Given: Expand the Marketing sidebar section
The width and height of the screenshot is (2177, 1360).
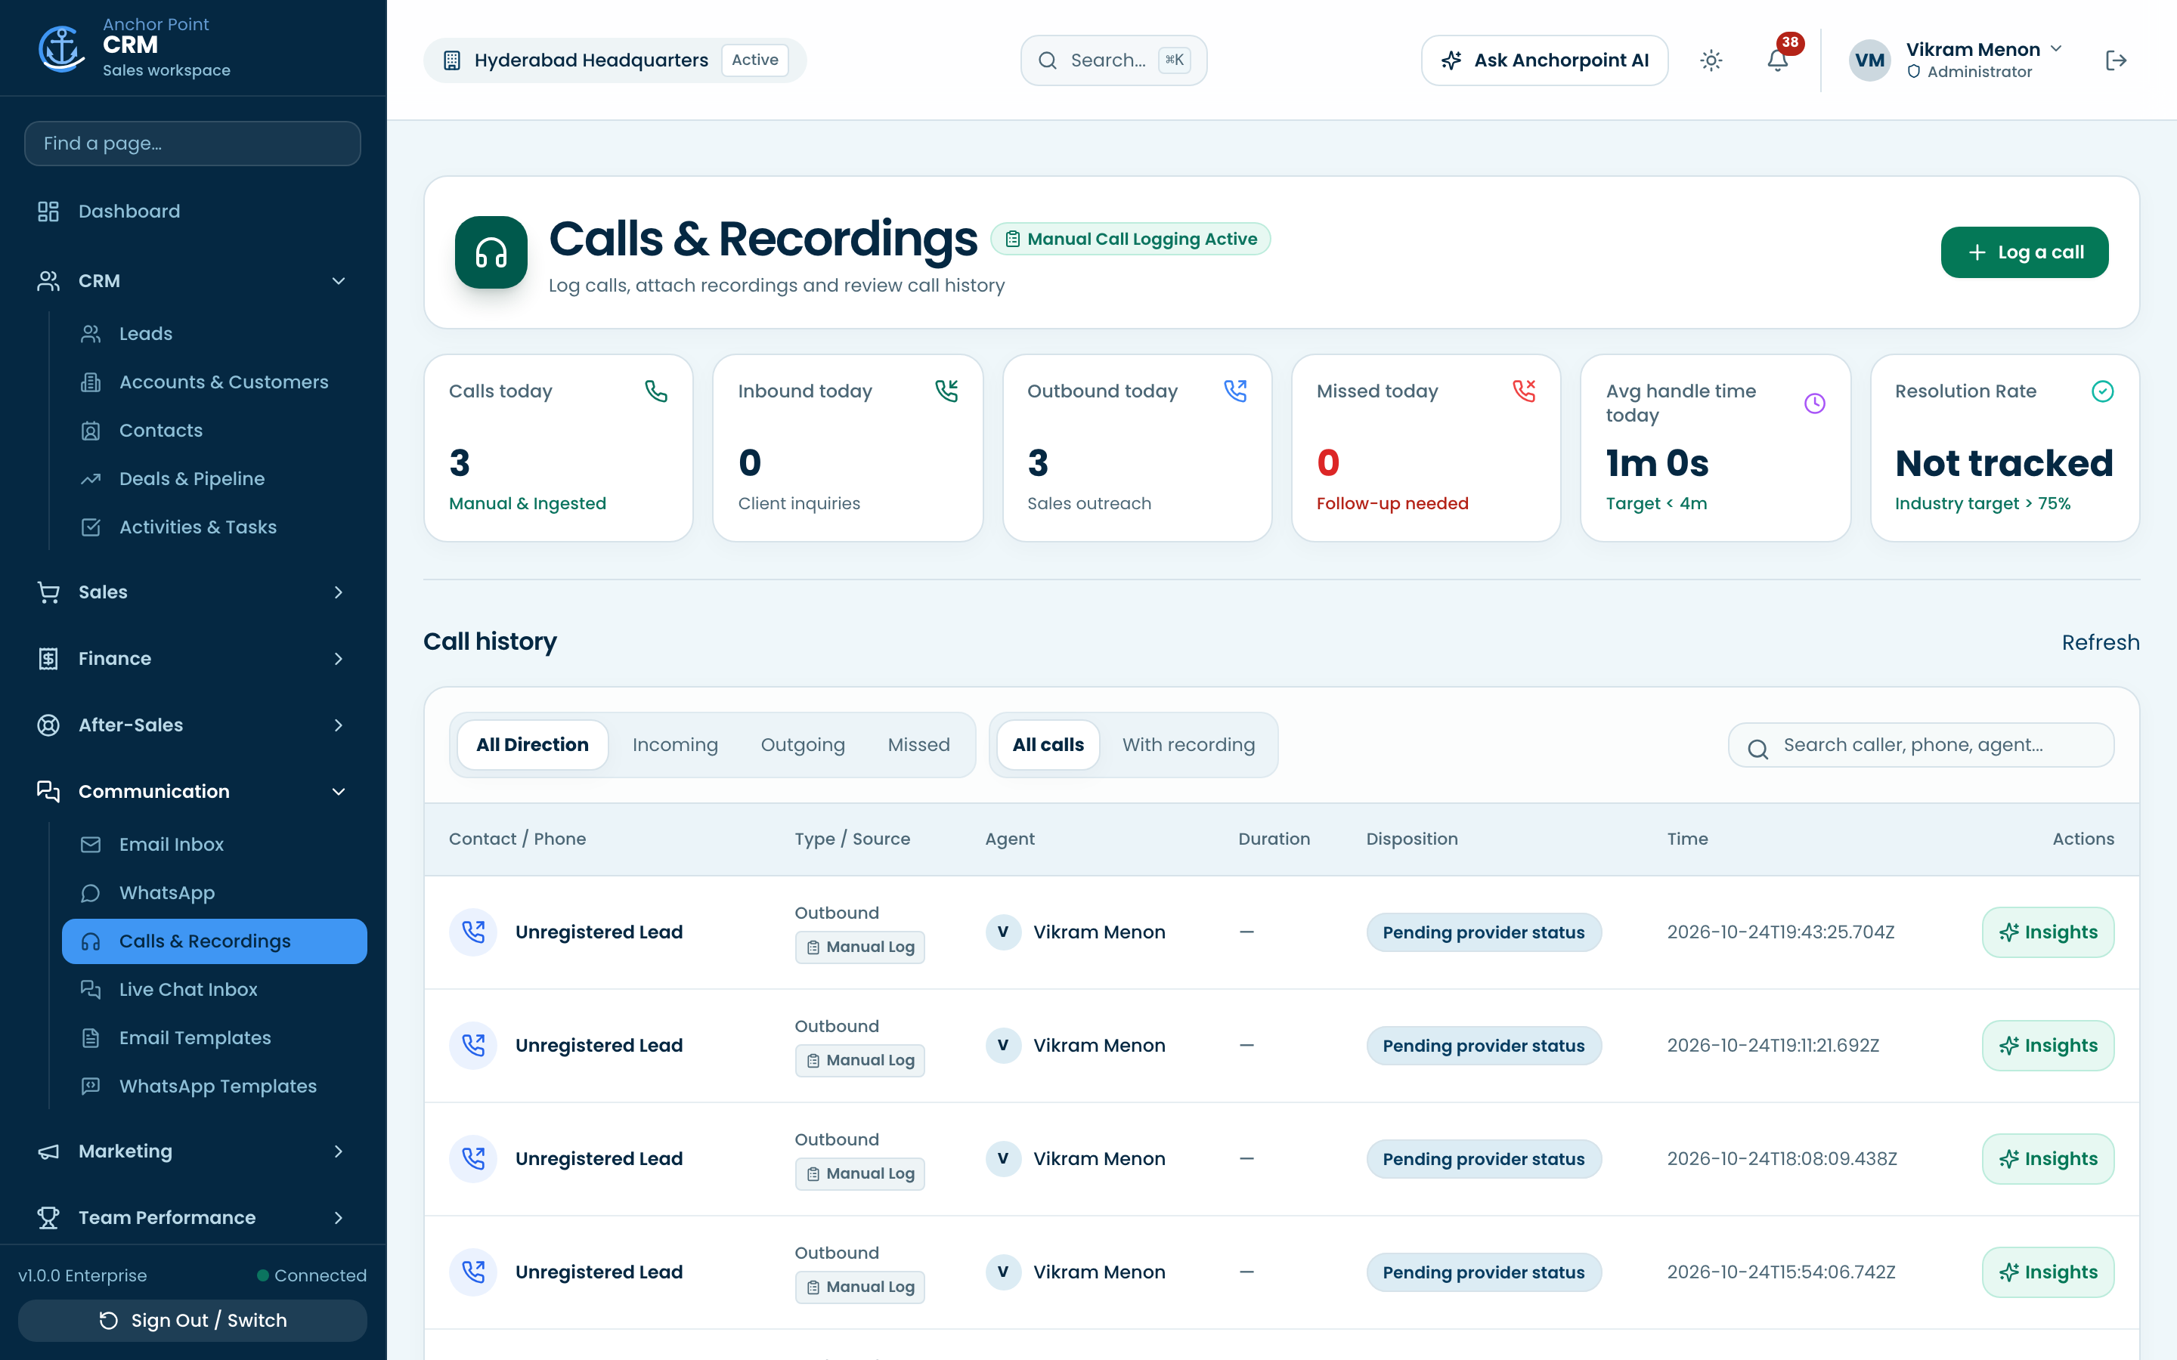Looking at the screenshot, I should click(193, 1151).
